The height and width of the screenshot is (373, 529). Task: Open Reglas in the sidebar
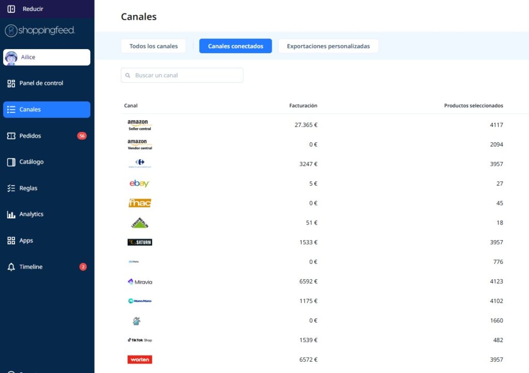tap(46, 188)
